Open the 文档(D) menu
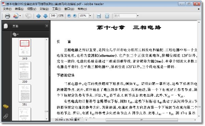Viewport: 205px width, 126px height. (x=44, y=9)
